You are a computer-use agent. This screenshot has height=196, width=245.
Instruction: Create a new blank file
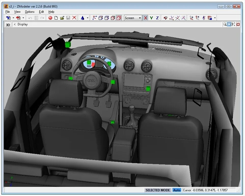point(56,18)
